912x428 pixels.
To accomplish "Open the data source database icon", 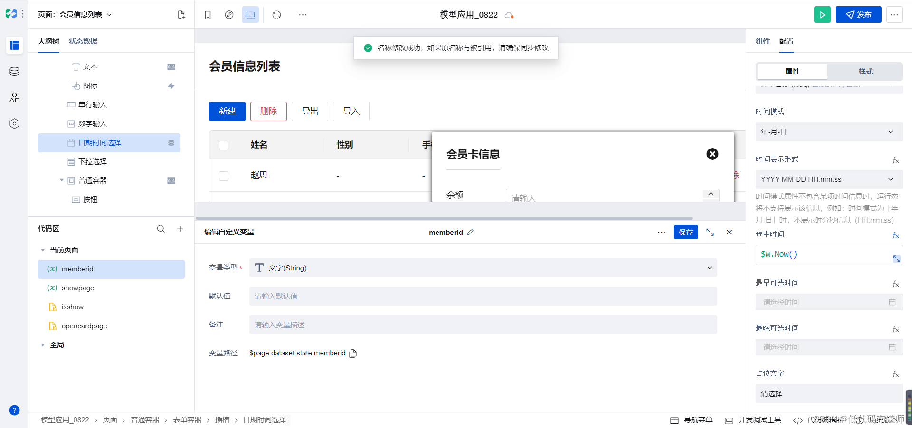I will [15, 72].
